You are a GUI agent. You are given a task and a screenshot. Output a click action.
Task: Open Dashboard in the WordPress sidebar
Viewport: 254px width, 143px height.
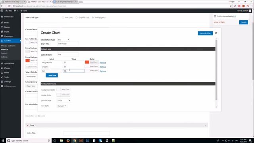click(9, 17)
